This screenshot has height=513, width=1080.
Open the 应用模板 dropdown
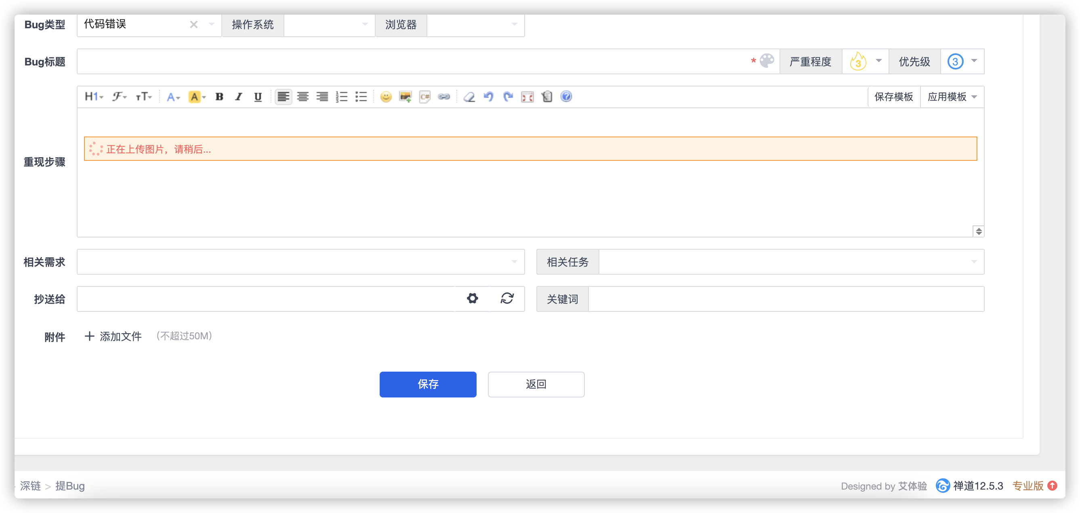click(952, 97)
